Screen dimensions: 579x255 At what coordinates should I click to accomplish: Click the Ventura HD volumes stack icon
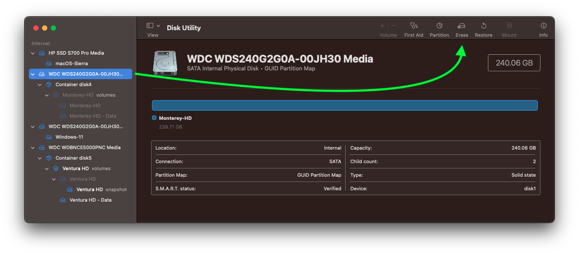point(56,168)
